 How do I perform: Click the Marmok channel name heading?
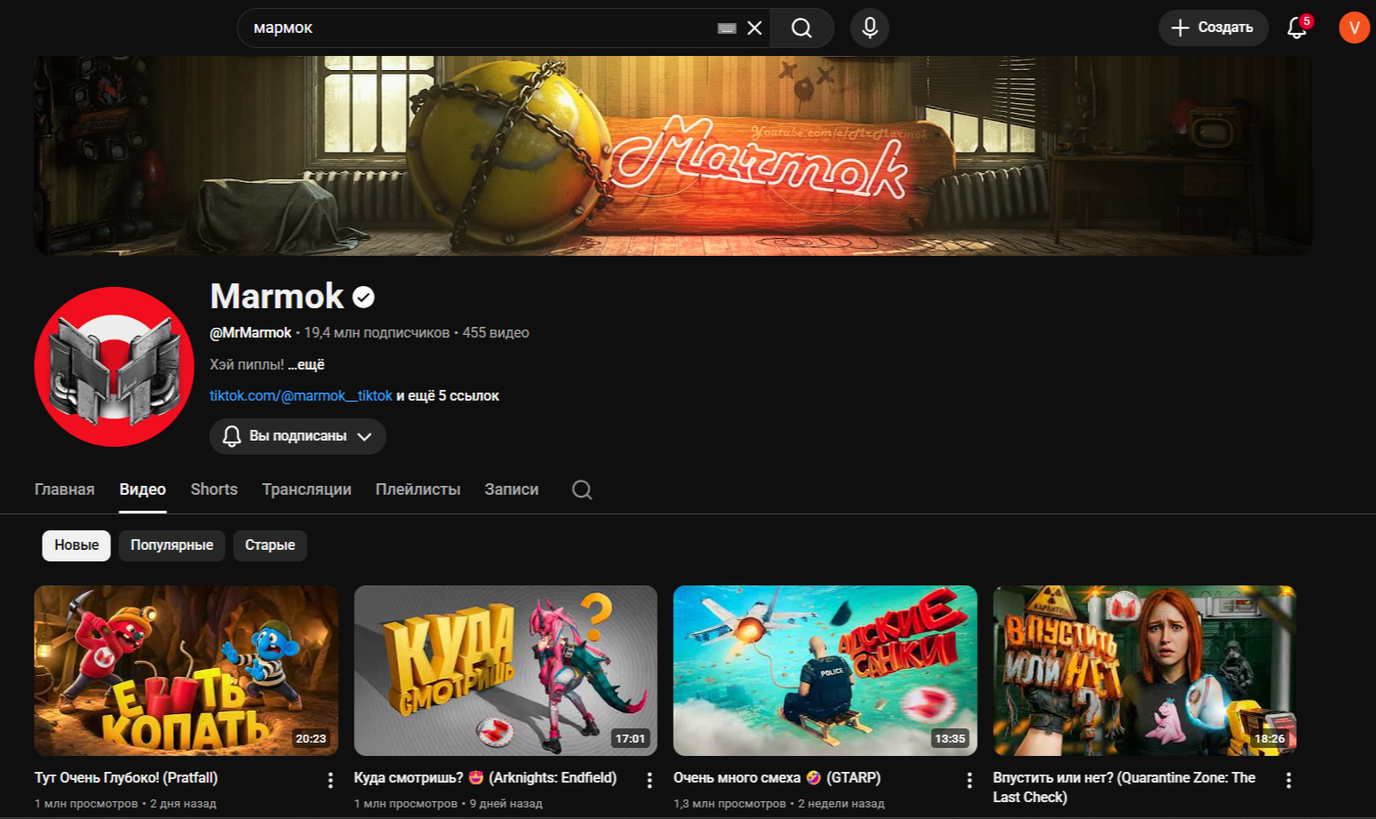[276, 297]
